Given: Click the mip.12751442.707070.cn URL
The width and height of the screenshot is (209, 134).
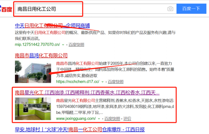Looking at the screenshot, I should coord(37,44).
